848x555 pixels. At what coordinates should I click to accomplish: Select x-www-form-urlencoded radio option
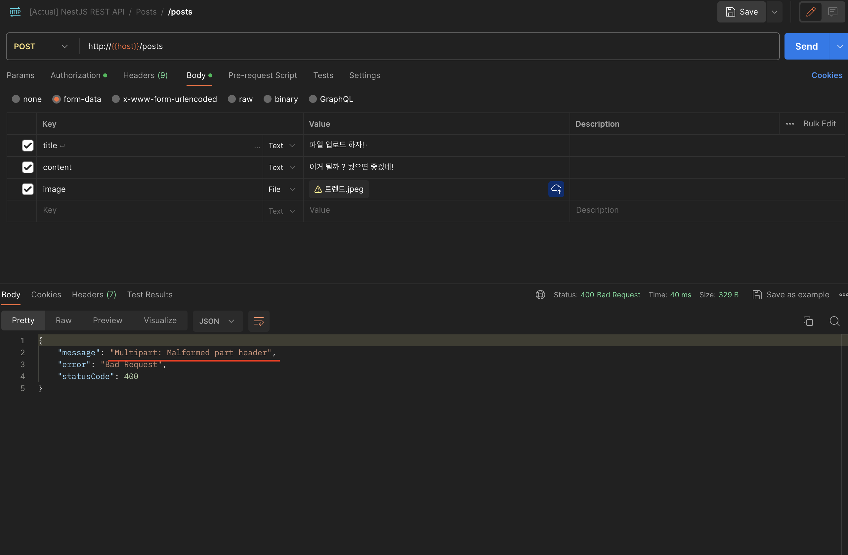click(116, 99)
